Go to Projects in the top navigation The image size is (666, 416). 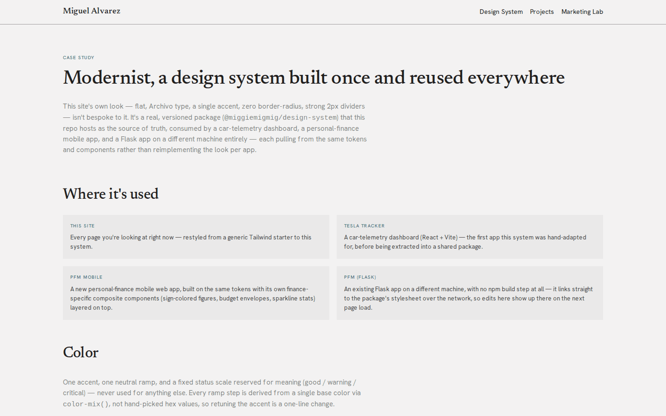coord(542,12)
